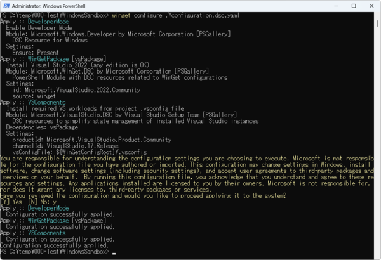Click 'Ensure: Present' setting line
This screenshot has width=381, height=260.
coord(36,53)
